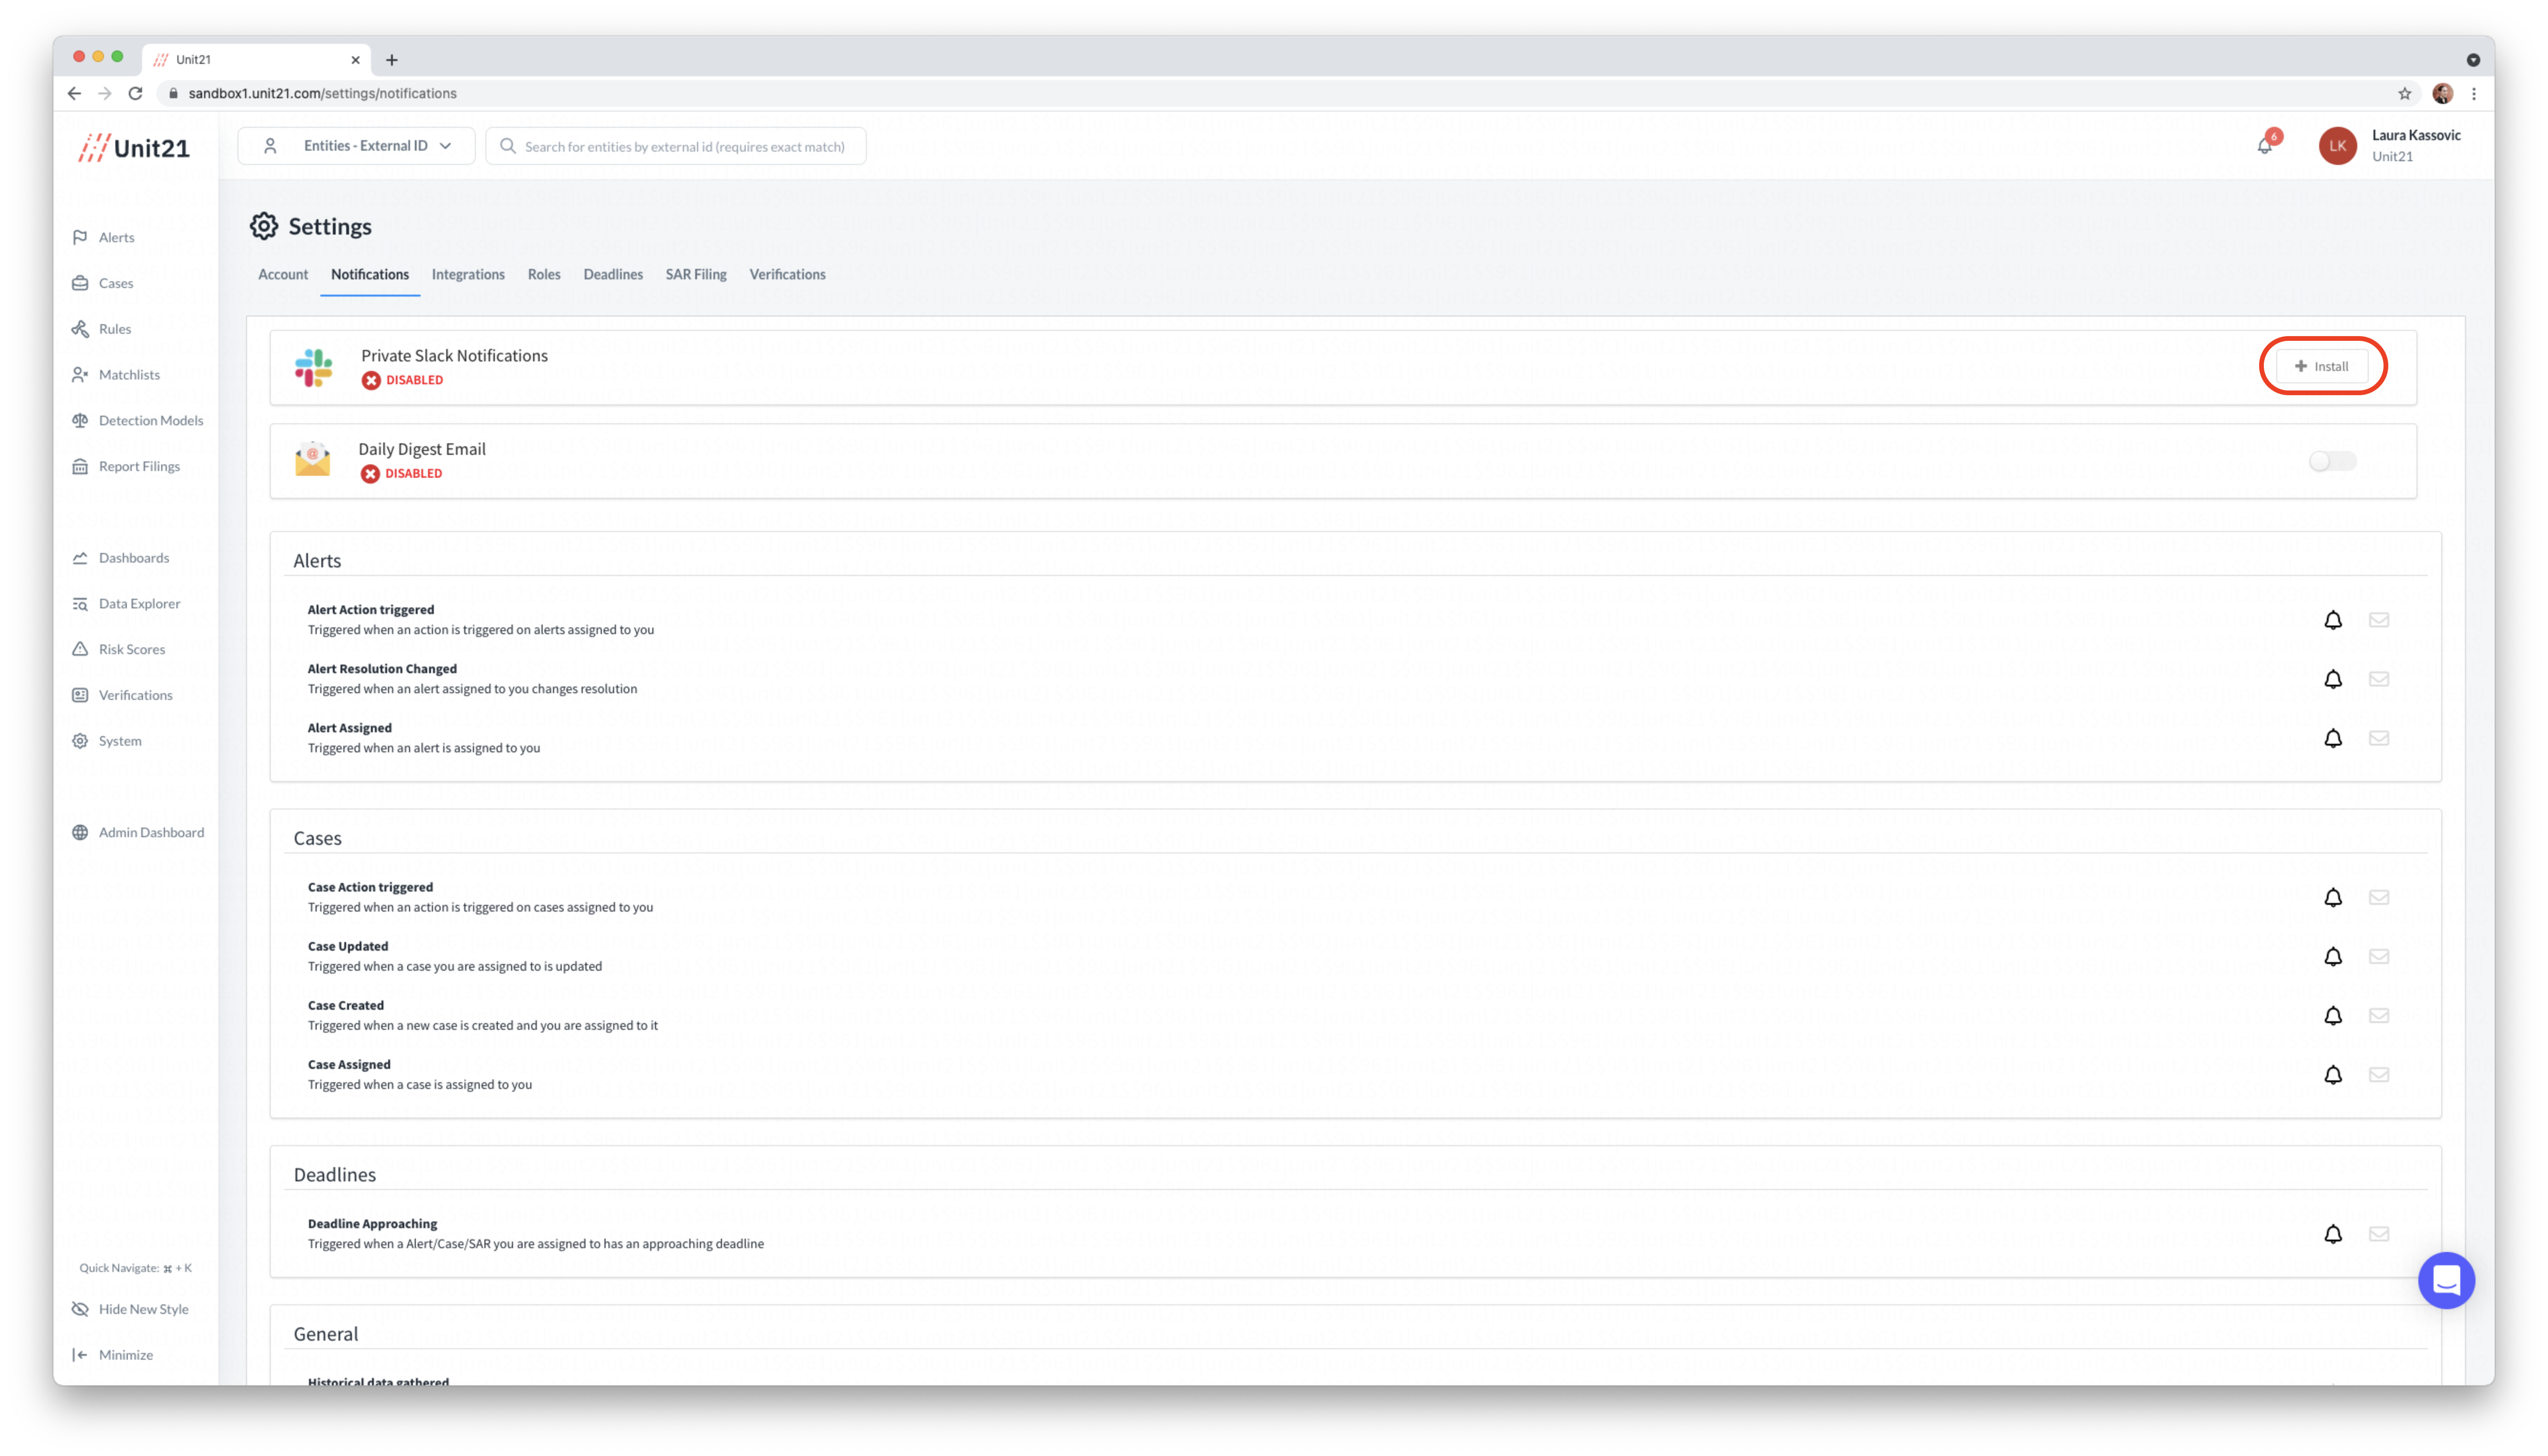Viewport: 2548px width, 1456px height.
Task: Switch to the Integrations tab
Action: (x=468, y=274)
